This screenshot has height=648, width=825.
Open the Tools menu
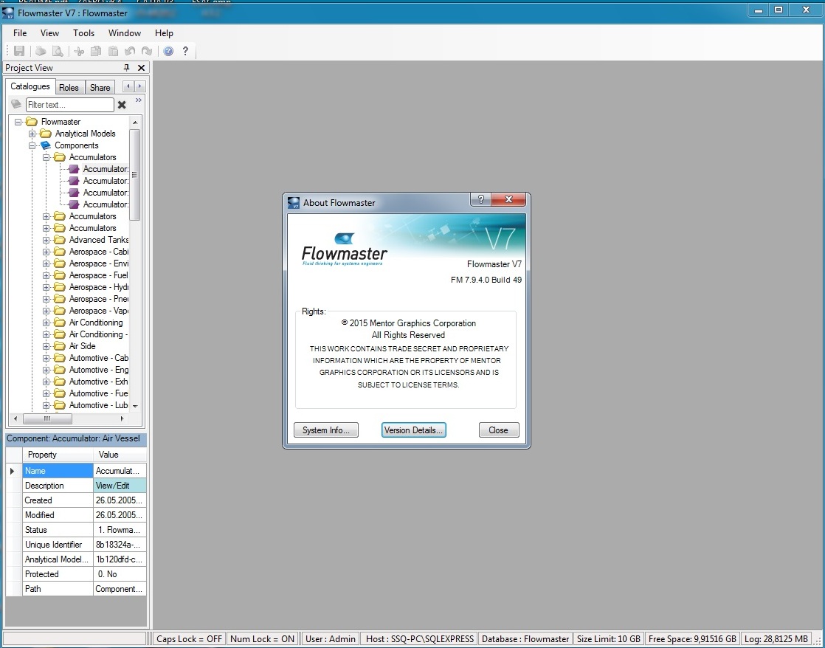pos(83,33)
